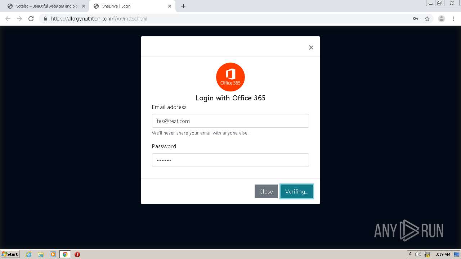
Task: Open the Chrome profile avatar
Action: click(x=442, y=19)
